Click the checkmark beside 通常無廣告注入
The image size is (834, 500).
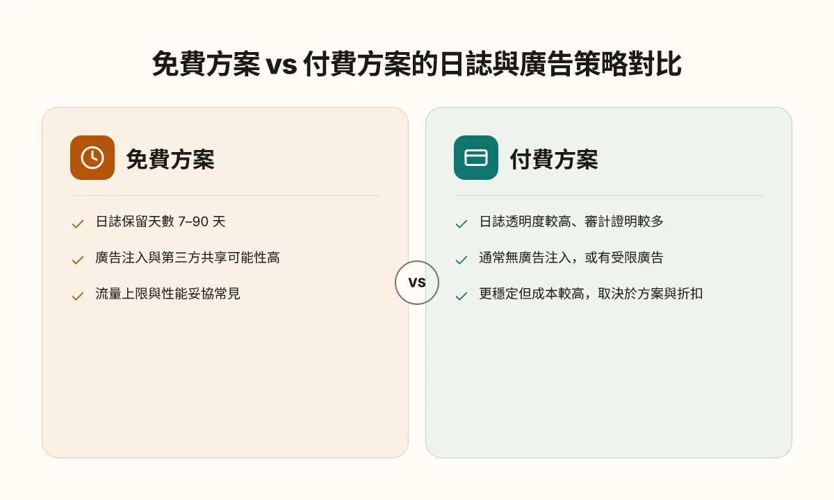coord(461,260)
